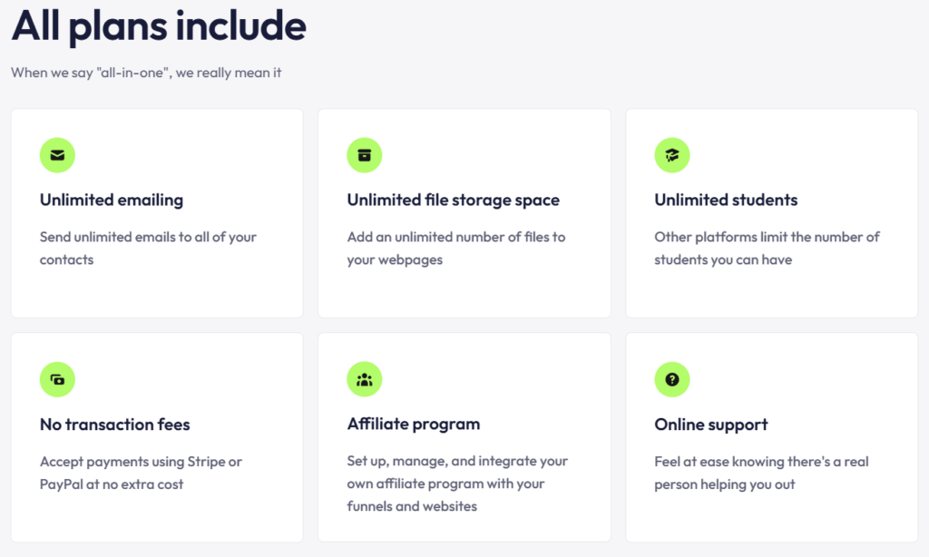This screenshot has height=557, width=929.
Task: Click the people group affiliate icon
Action: click(x=365, y=379)
